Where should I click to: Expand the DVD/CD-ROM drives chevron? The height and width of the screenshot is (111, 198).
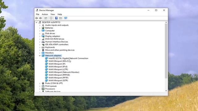(40, 39)
